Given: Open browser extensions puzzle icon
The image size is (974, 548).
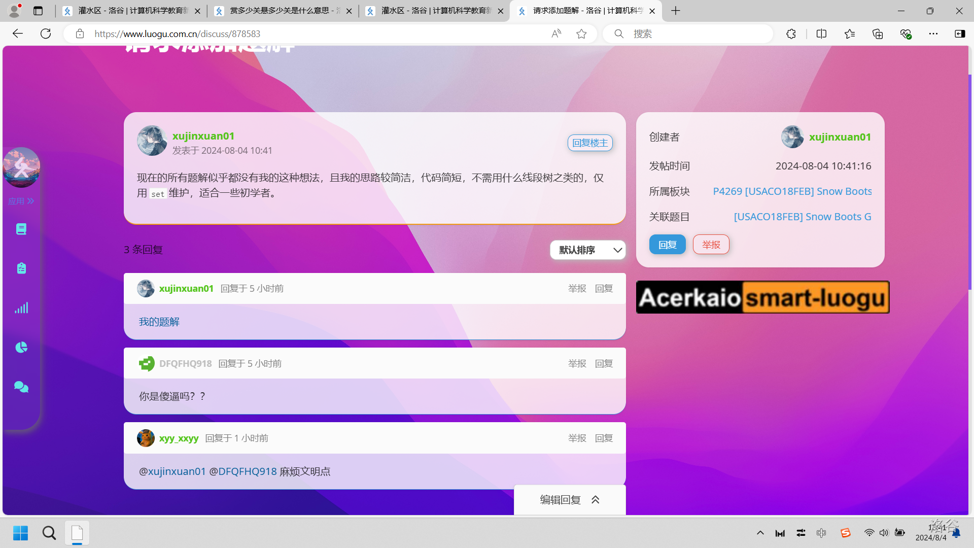Looking at the screenshot, I should (791, 34).
